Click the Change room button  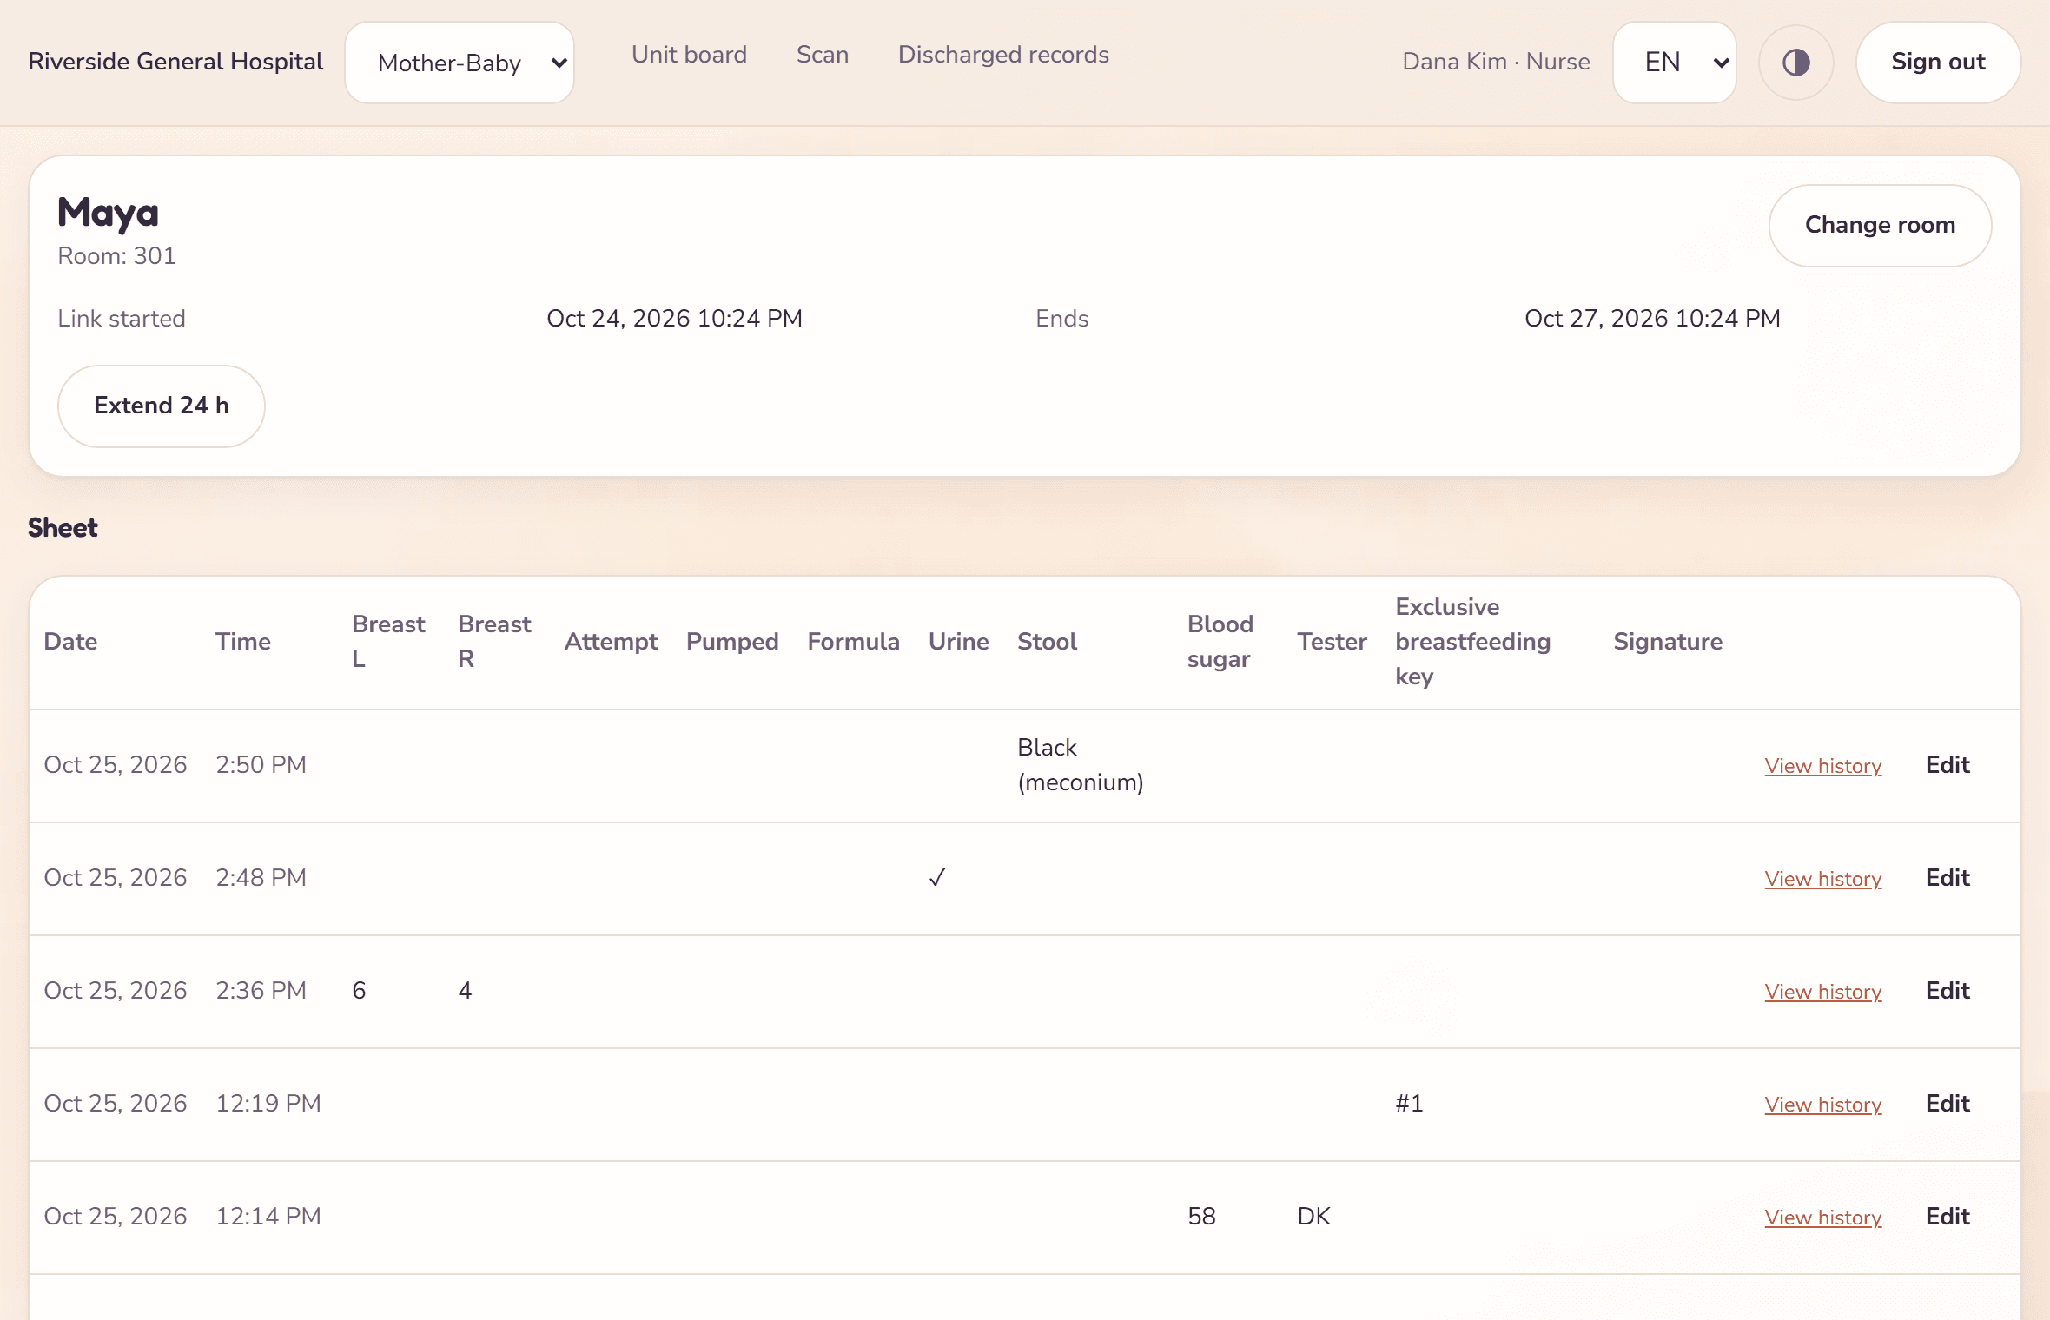point(1880,225)
